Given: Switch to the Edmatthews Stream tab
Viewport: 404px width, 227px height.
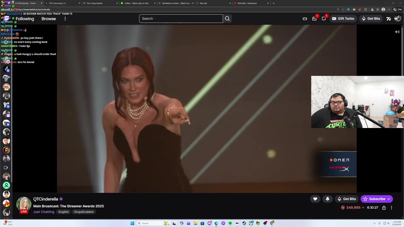Looking at the screenshot, I should pyautogui.click(x=175, y=3).
